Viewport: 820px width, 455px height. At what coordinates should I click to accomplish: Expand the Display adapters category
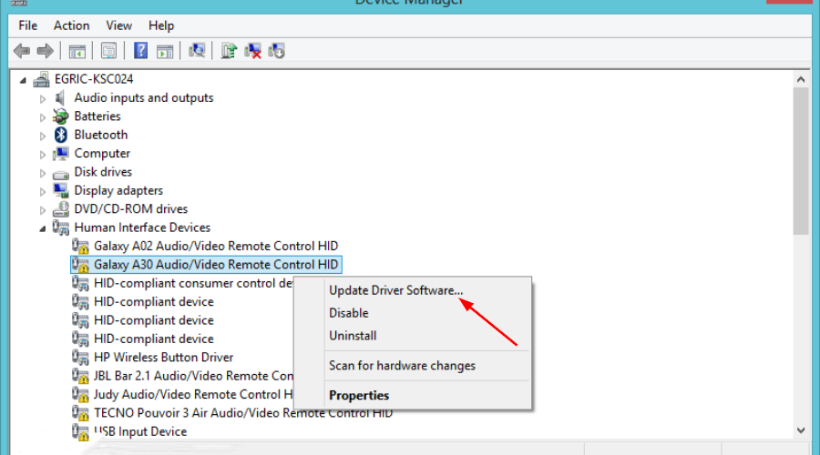pyautogui.click(x=43, y=191)
